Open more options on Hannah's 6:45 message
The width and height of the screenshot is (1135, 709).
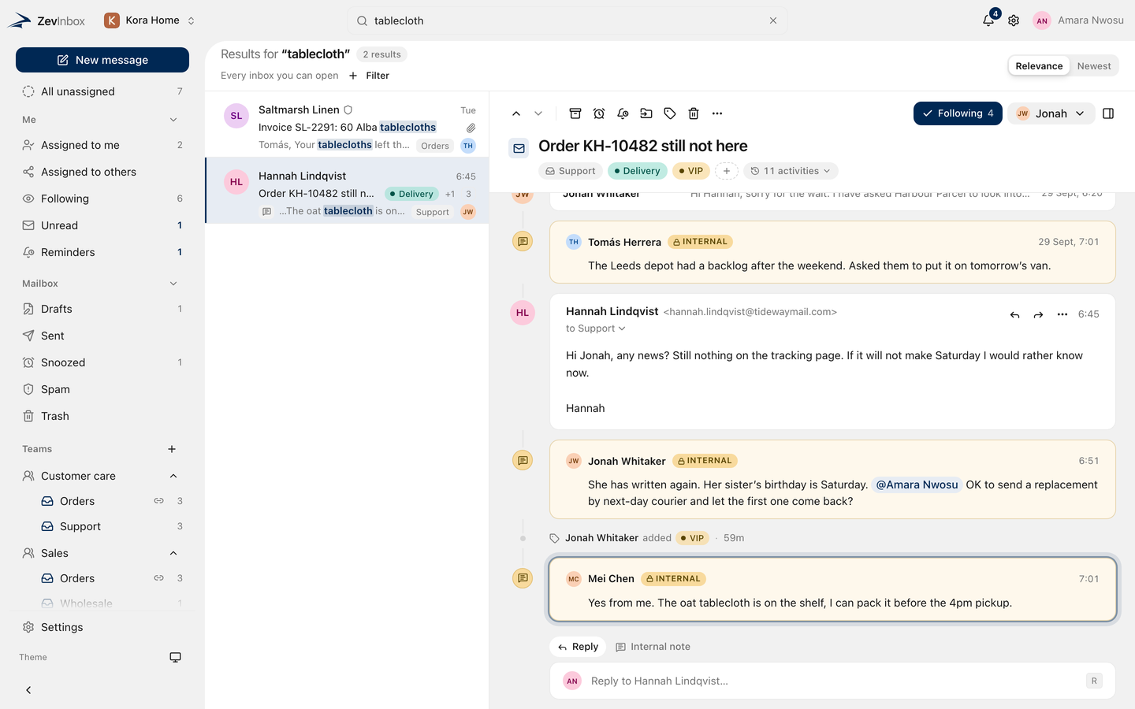tap(1062, 314)
